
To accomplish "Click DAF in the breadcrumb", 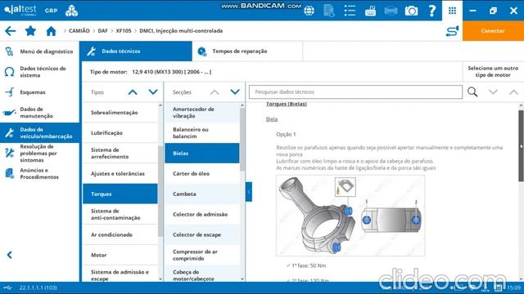I will pyautogui.click(x=102, y=31).
